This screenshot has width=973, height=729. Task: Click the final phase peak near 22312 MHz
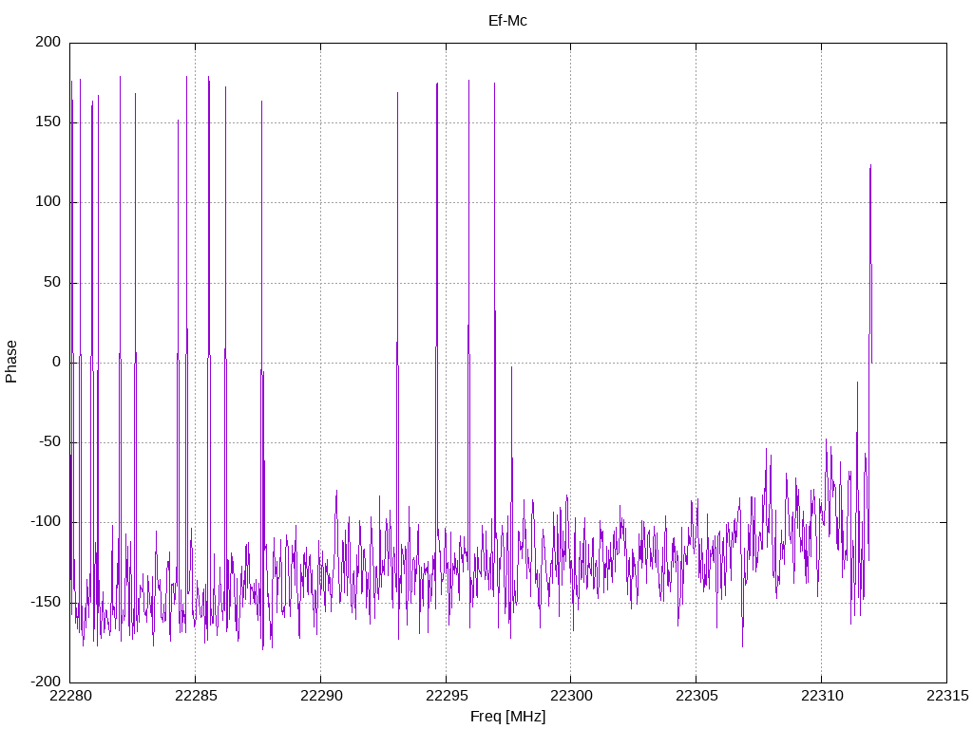pyautogui.click(x=870, y=166)
